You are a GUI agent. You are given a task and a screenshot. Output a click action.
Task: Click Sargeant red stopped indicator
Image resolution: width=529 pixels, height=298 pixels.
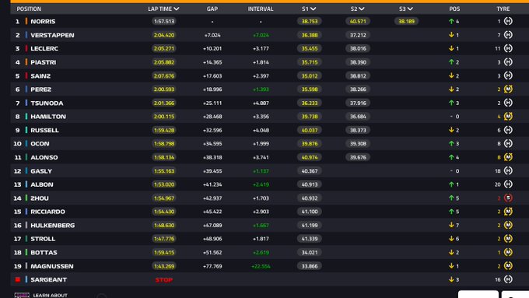point(18,279)
